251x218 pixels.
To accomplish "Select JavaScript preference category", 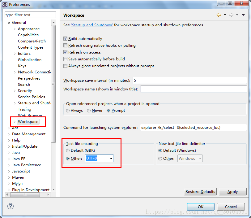I will (x=21, y=171).
